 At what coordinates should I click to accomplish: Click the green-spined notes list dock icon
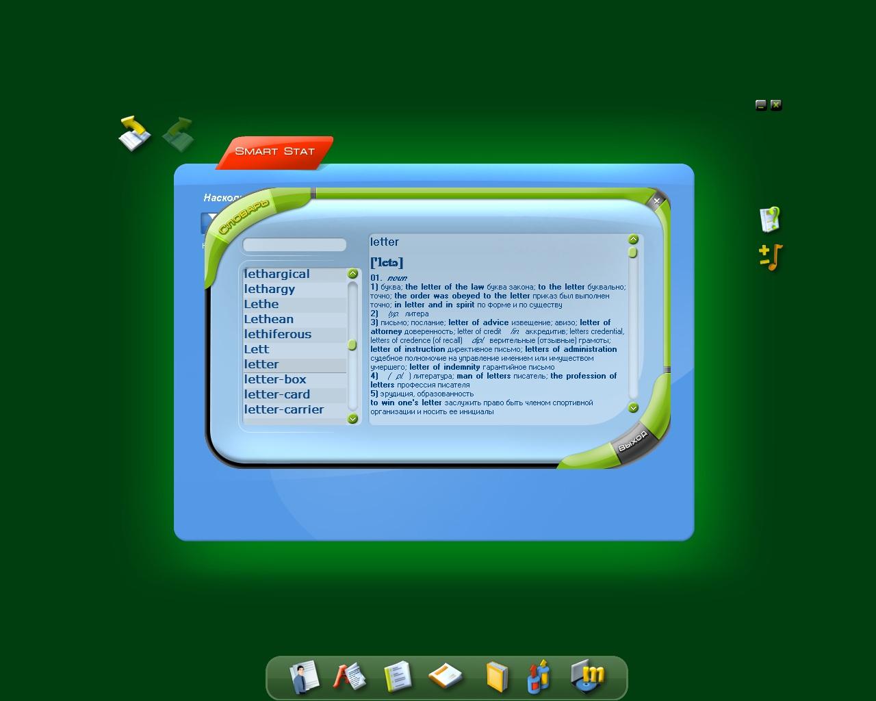click(x=398, y=677)
